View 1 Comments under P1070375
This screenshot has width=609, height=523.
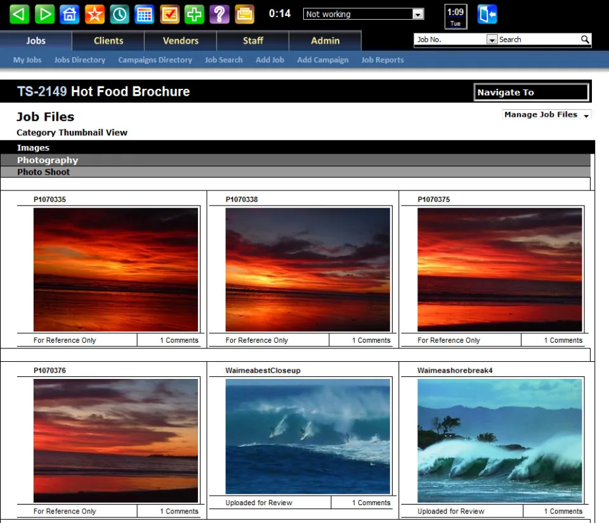[x=563, y=340]
